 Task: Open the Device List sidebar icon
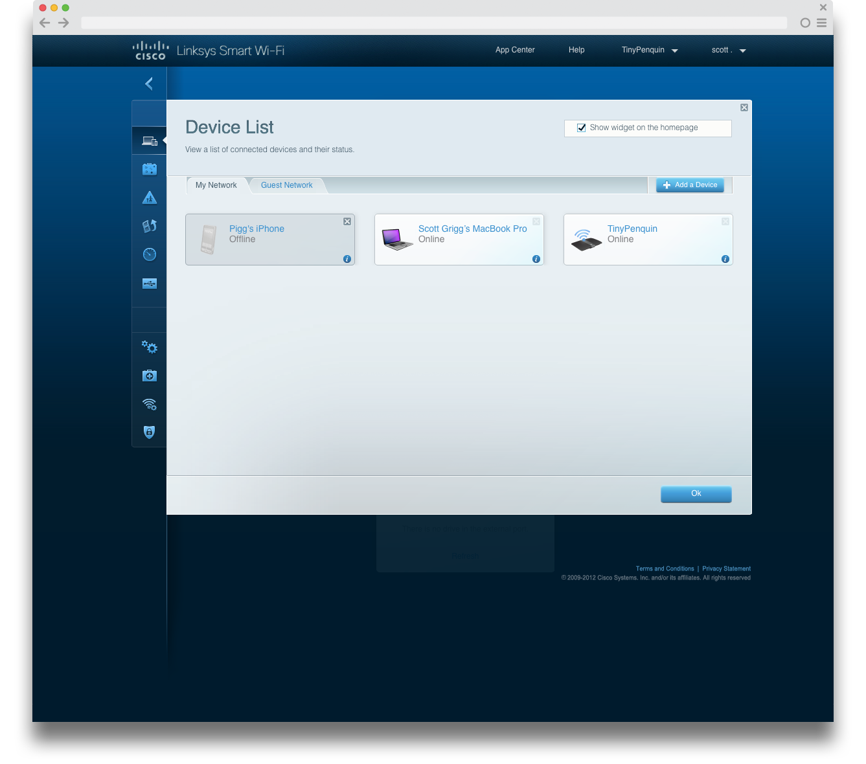[150, 140]
